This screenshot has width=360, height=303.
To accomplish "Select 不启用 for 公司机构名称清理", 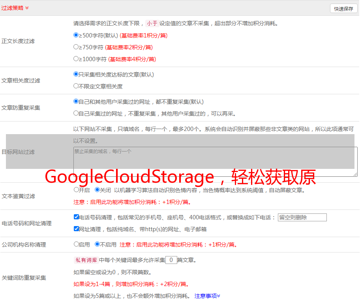I will (x=97, y=244).
